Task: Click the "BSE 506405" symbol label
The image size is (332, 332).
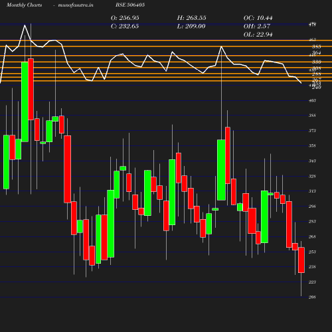Action: tap(130, 5)
